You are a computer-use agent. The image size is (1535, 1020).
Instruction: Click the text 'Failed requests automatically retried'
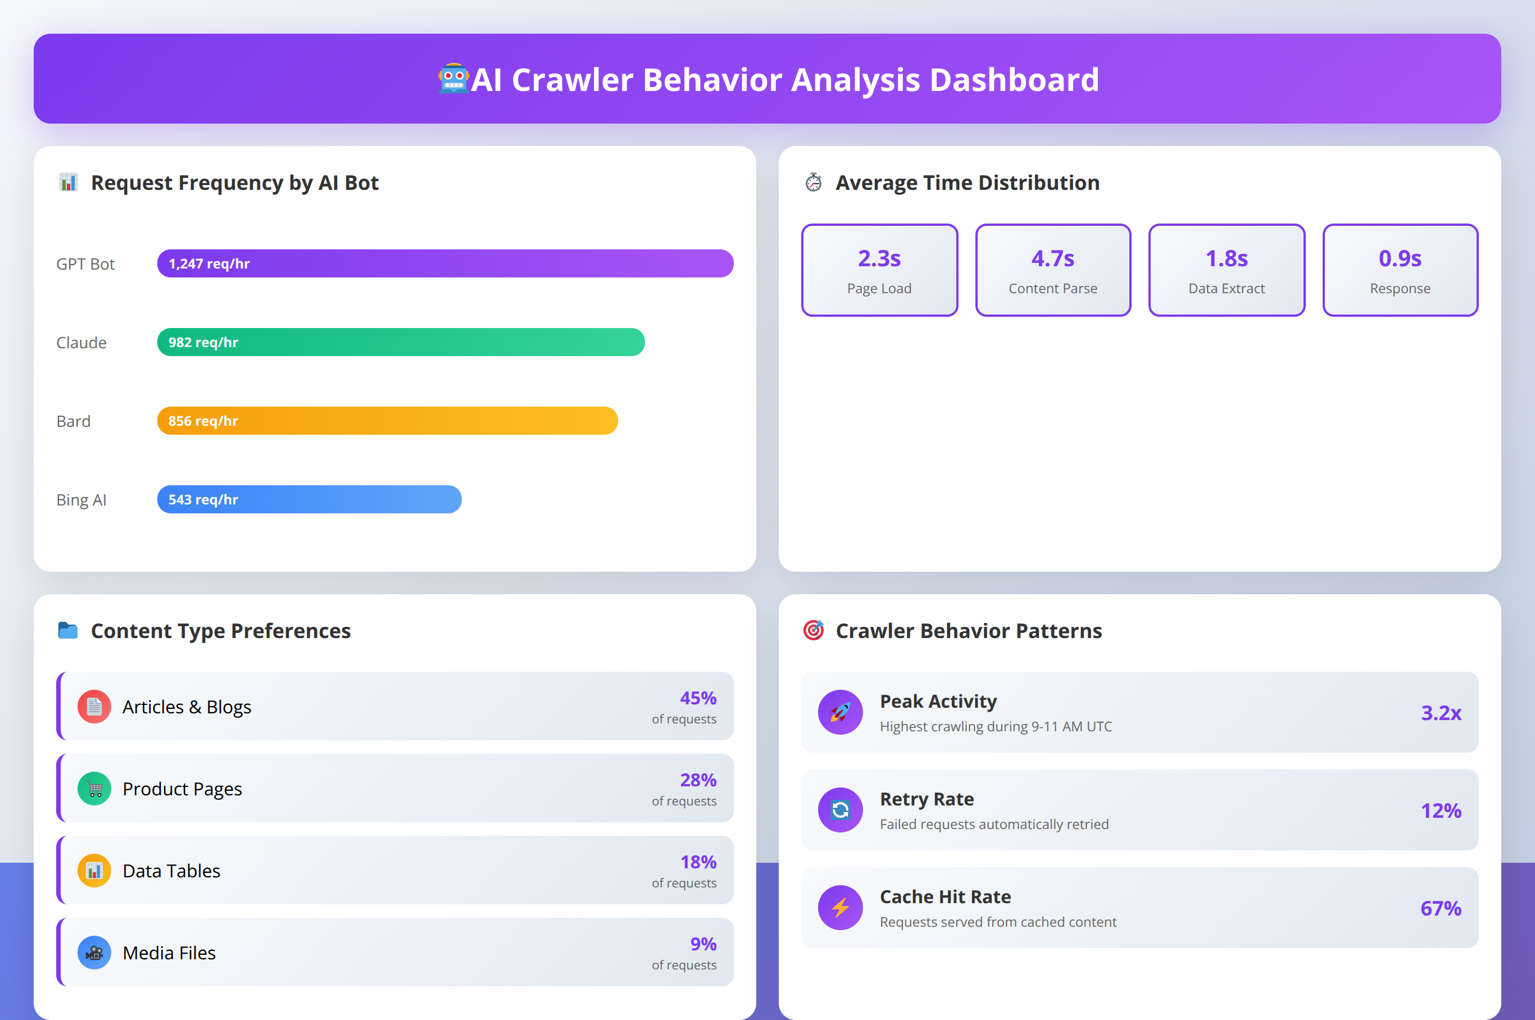pos(994,824)
